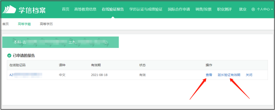
Task: Switch to the 高等学籍 sub-tab
Action: coord(24,24)
